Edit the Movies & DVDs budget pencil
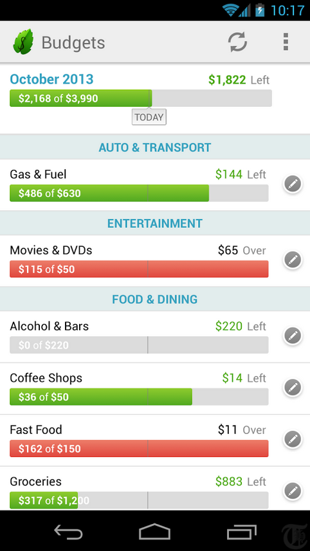 pos(293,260)
